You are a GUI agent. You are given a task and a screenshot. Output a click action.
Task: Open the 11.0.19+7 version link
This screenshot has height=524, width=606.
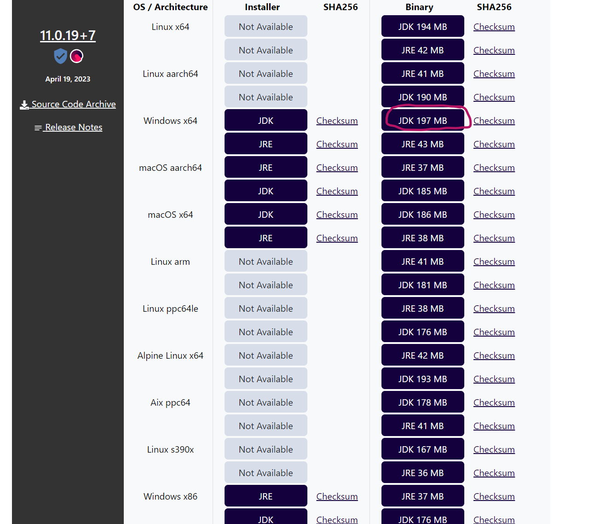coord(68,35)
